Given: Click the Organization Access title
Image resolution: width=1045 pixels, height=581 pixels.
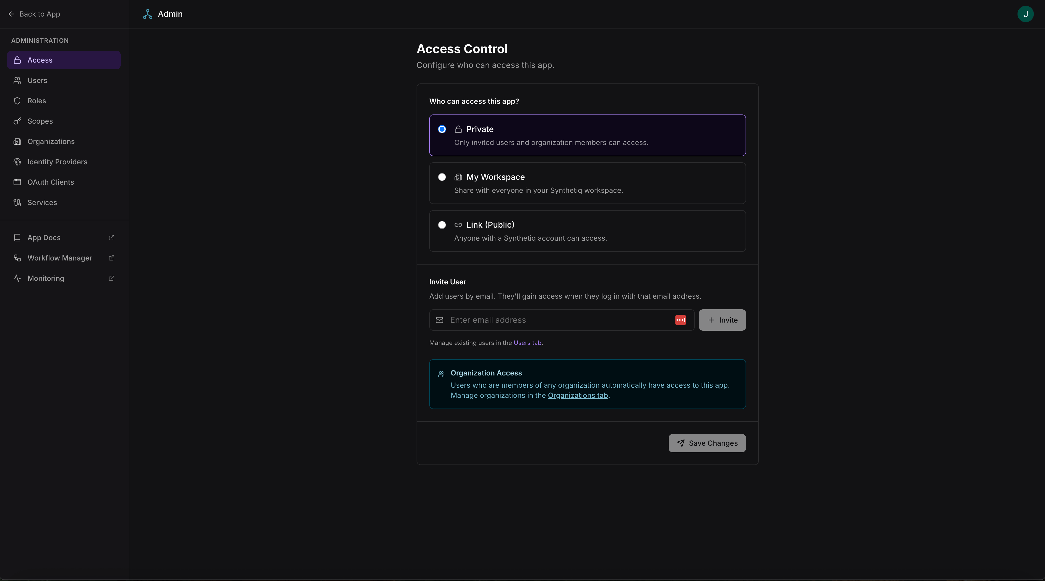Looking at the screenshot, I should pyautogui.click(x=486, y=373).
